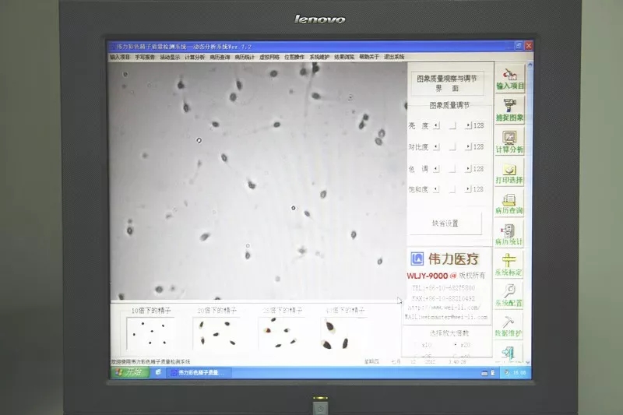Click the 10倍下的精子 sample thumbnail
This screenshot has height=415, width=623.
(150, 333)
